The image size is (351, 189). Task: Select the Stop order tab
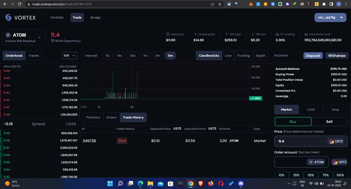tap(335, 109)
